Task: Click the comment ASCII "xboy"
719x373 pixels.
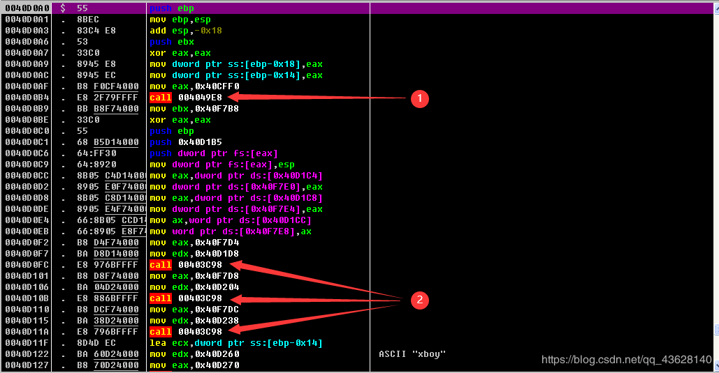Action: (412, 354)
